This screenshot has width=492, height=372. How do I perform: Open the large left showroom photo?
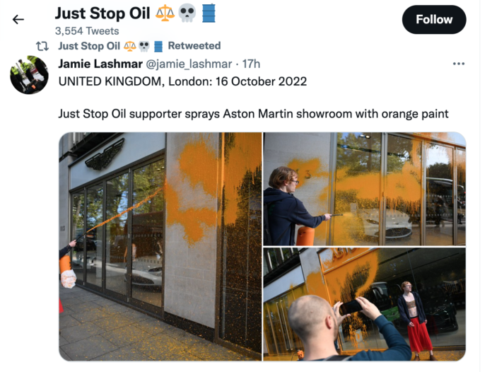(x=160, y=246)
